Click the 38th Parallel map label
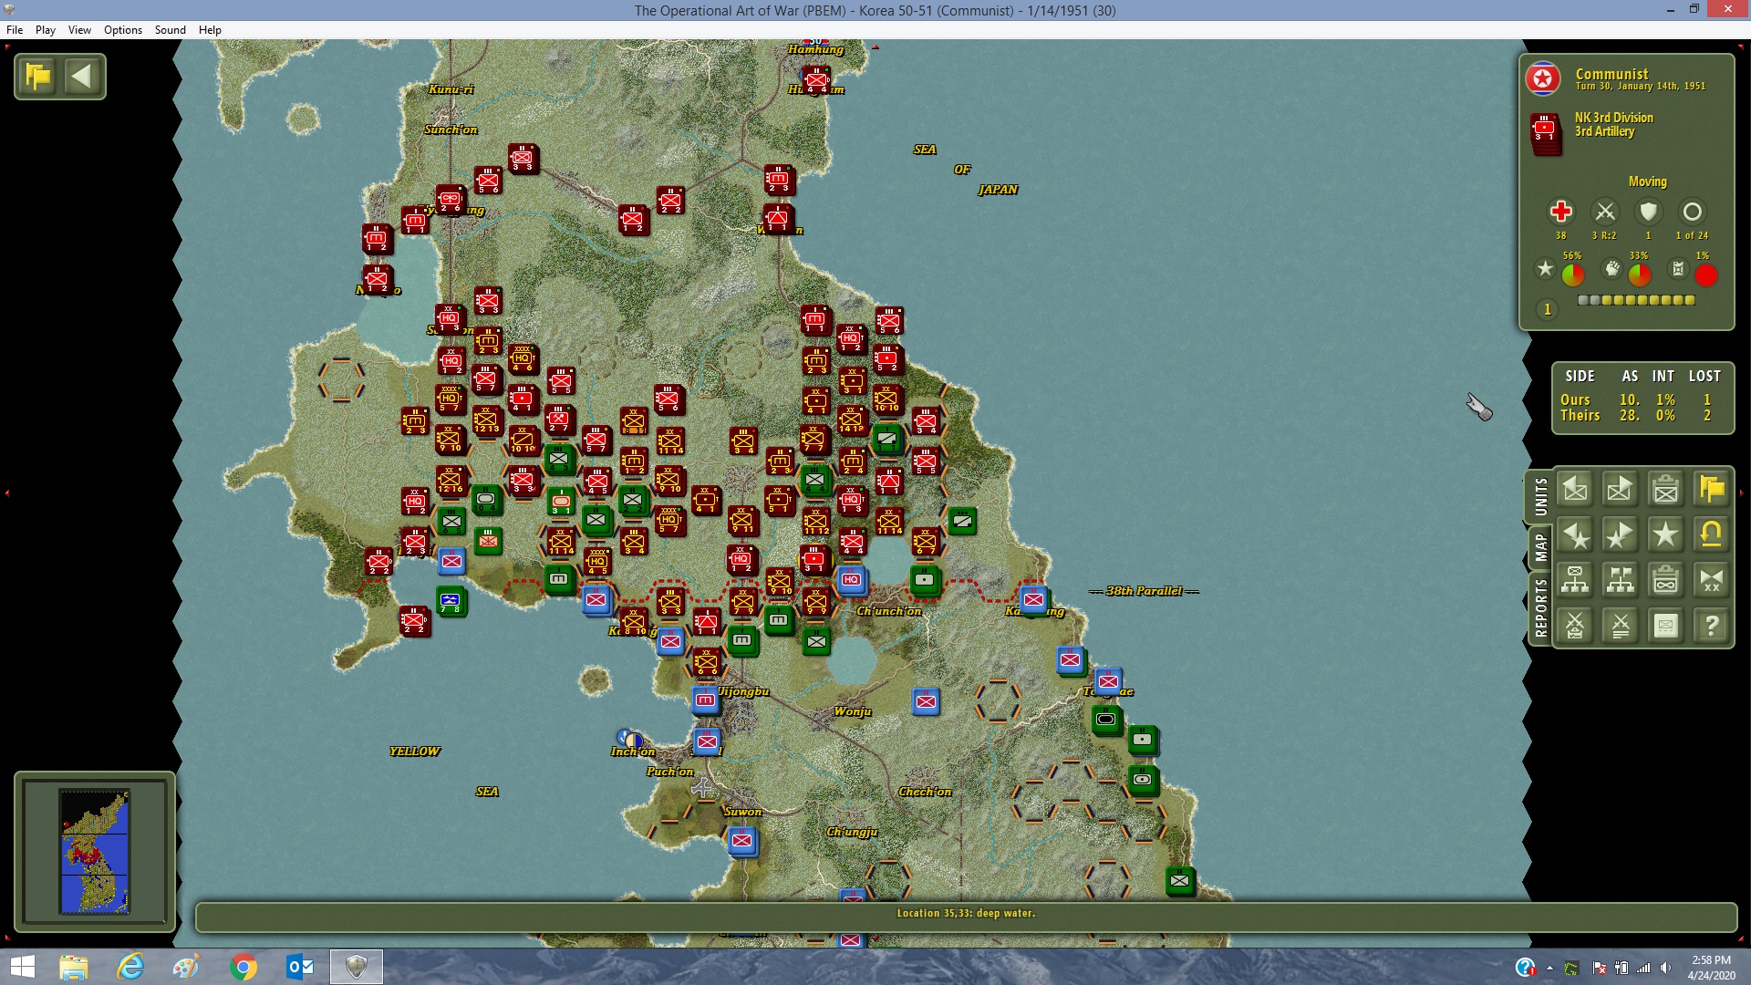Viewport: 1751px width, 985px height. 1144,591
